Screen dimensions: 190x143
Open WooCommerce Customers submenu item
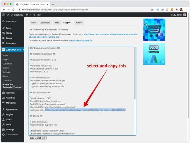pyautogui.click(x=7, y=64)
